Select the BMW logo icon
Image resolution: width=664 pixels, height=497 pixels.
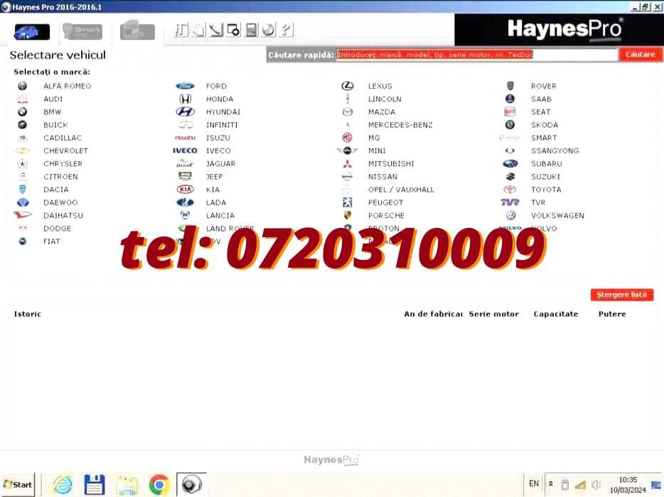tap(23, 111)
